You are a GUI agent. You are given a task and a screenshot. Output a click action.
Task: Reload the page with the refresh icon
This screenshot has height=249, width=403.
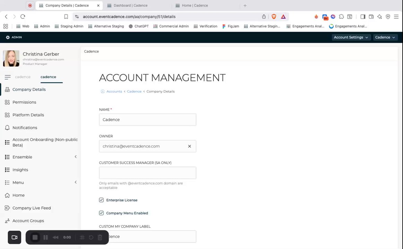(23, 17)
